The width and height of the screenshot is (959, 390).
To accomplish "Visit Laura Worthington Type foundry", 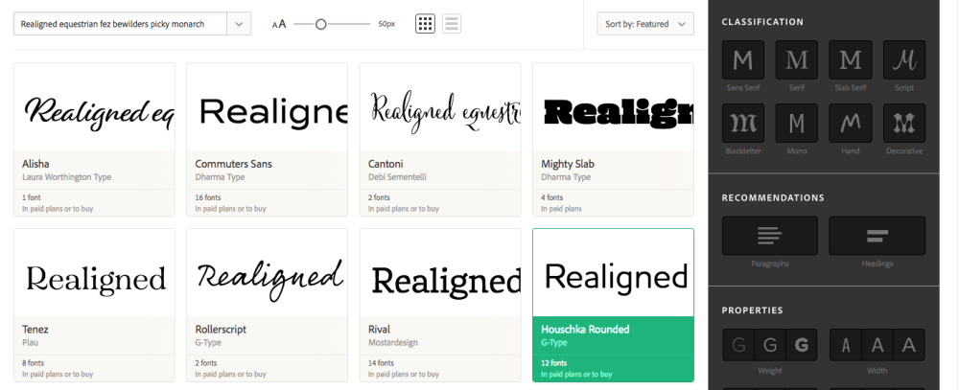I will (x=67, y=177).
